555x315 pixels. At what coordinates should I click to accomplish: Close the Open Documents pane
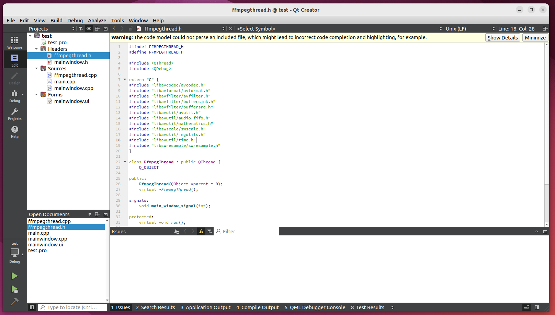coord(106,214)
